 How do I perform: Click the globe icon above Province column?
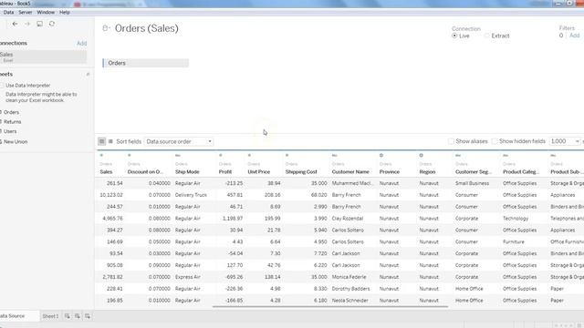point(381,156)
